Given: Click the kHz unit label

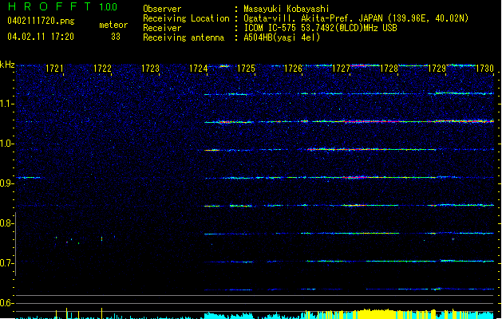Looking at the screenshot, I should [7, 65].
